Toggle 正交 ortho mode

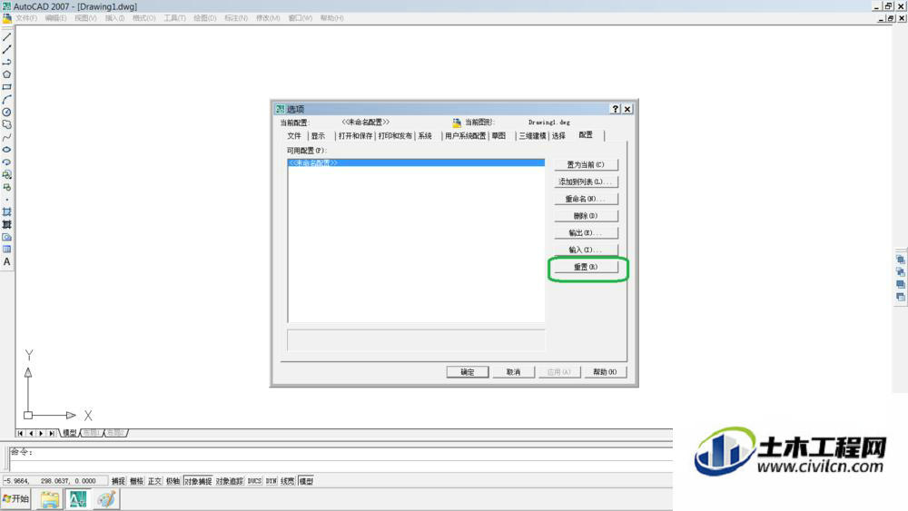154,481
